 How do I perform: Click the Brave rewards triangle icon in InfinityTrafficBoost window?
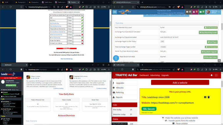(182, 7)
